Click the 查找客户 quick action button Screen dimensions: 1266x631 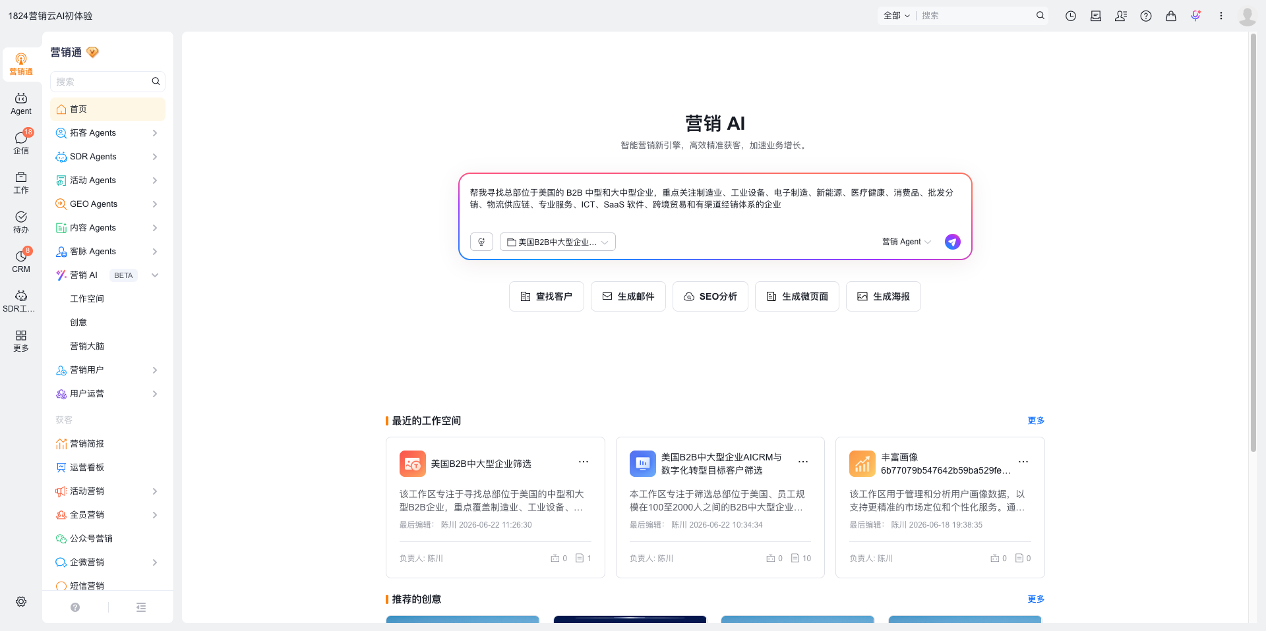547,296
